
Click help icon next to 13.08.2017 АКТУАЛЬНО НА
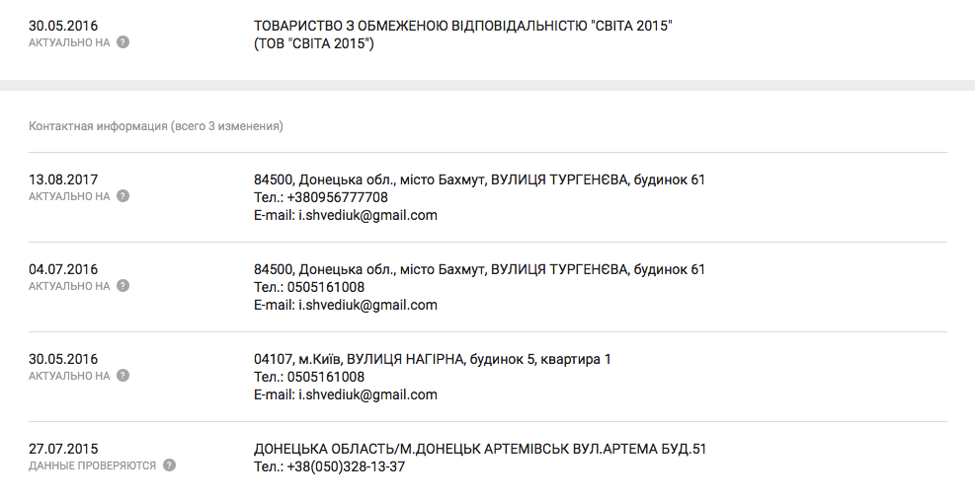pyautogui.click(x=123, y=195)
